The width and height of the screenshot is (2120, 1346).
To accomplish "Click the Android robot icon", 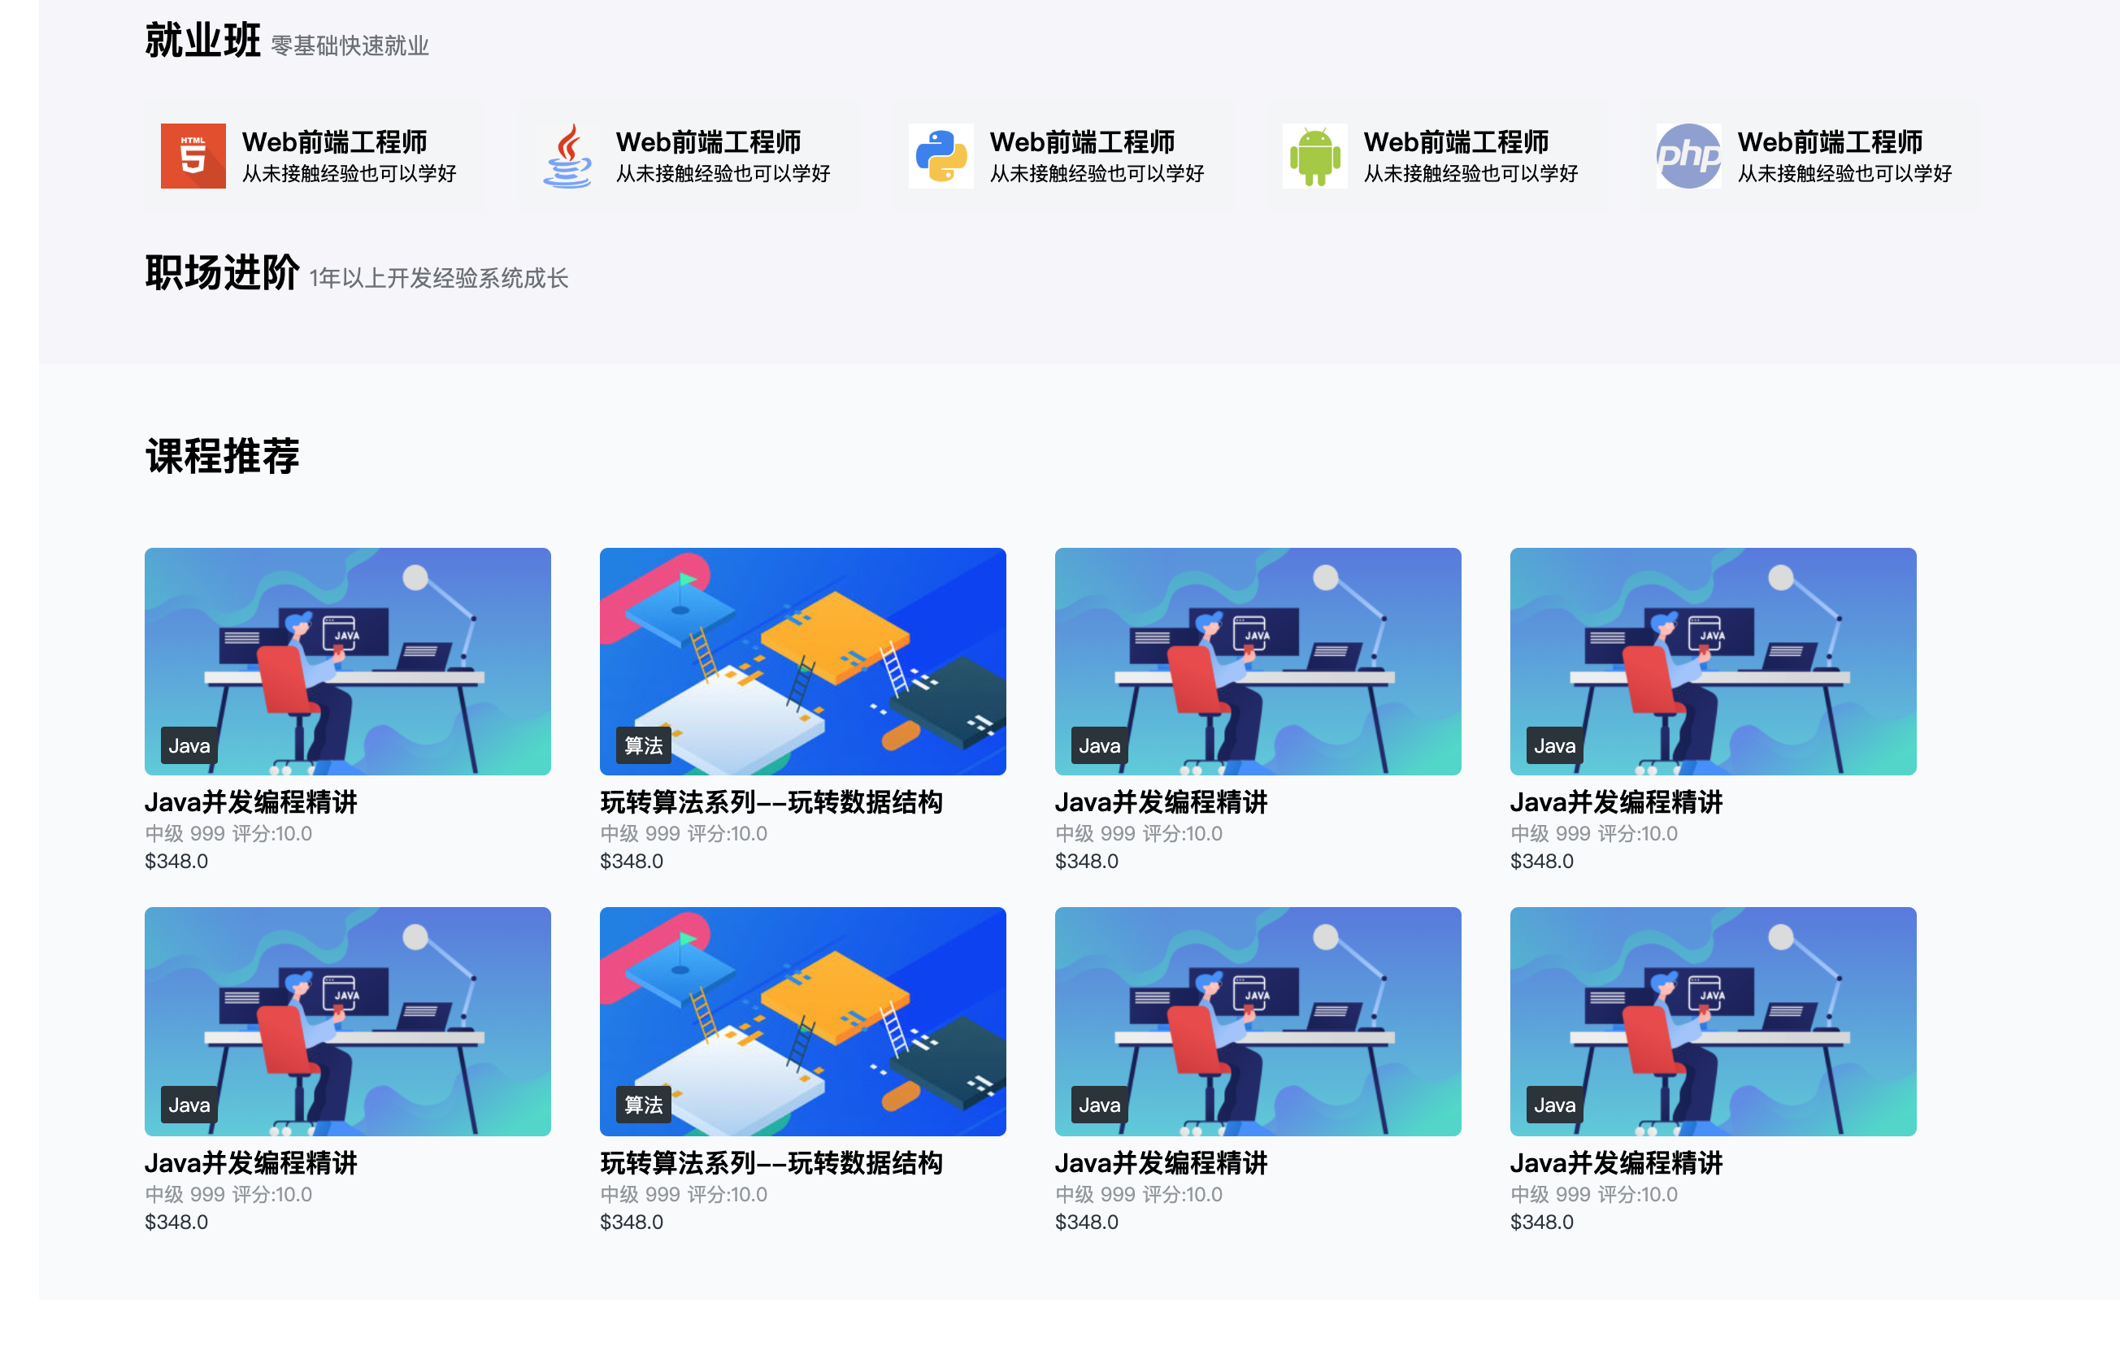I will click(1314, 156).
